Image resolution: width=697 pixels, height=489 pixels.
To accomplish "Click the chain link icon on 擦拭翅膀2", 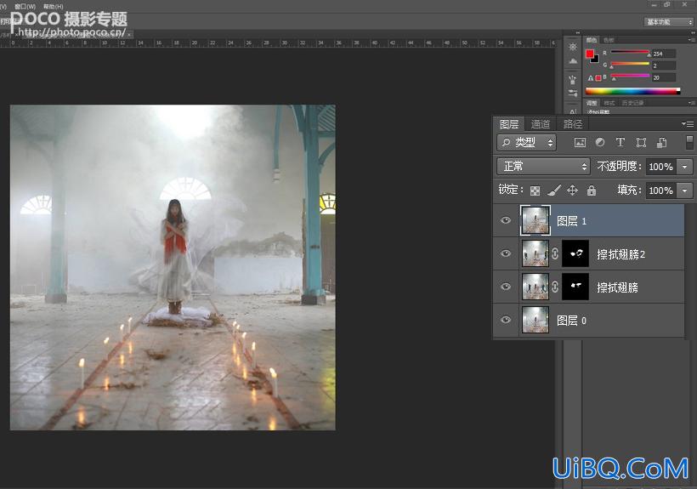I will [x=555, y=253].
